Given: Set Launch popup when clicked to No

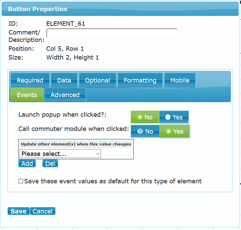Looking at the screenshot, I should point(145,117).
